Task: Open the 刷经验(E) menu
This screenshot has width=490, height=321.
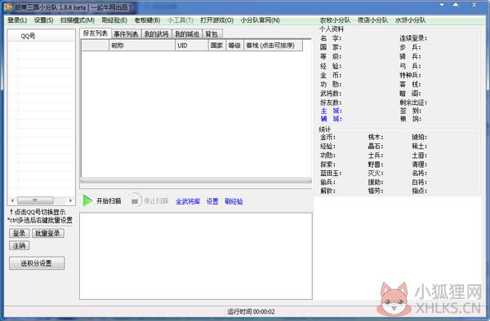Action: 114,20
